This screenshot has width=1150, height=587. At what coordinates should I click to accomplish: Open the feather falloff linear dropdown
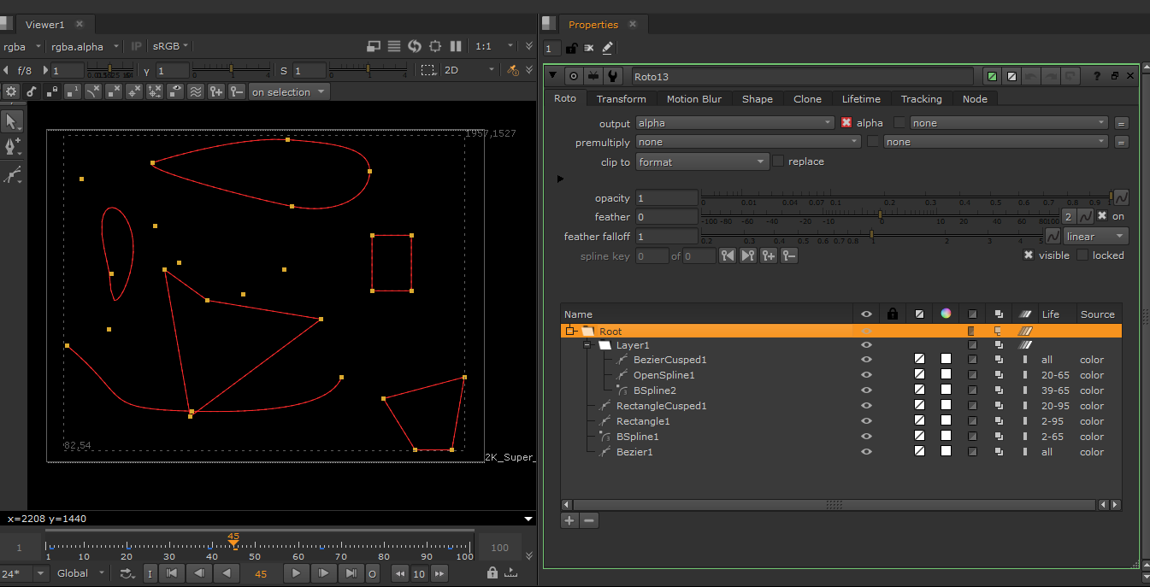pos(1096,237)
